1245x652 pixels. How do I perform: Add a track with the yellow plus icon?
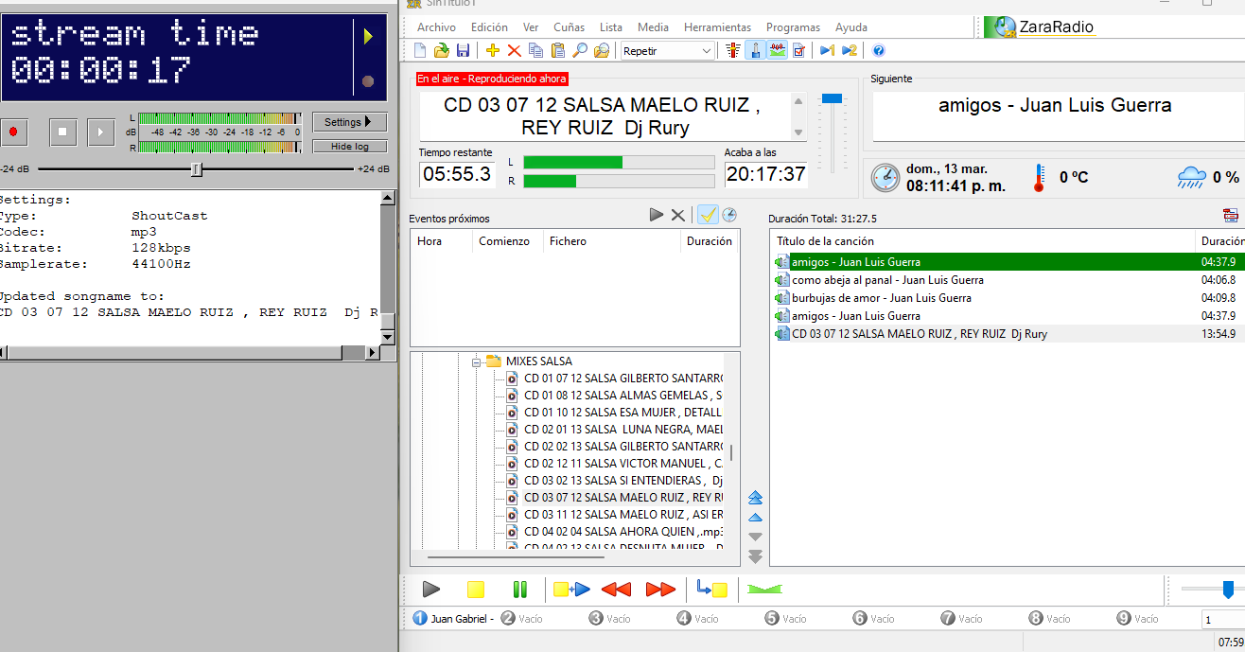pyautogui.click(x=493, y=50)
